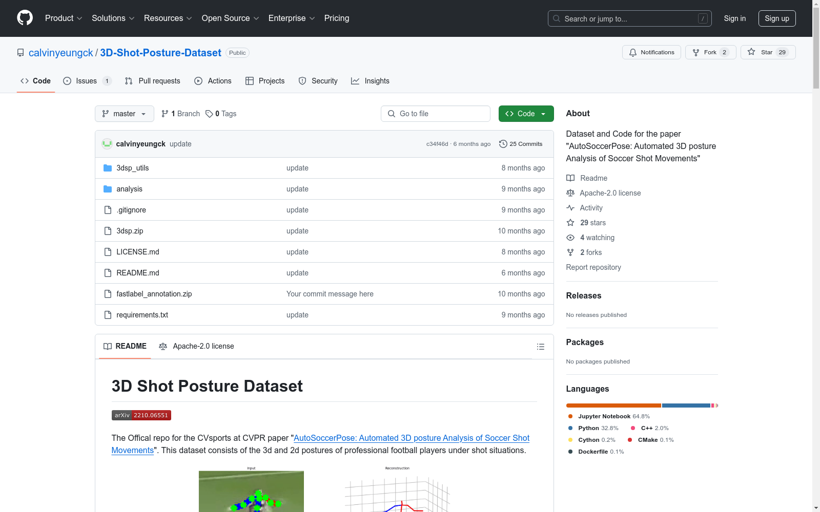Open the 3dsp_utils folder icon
The width and height of the screenshot is (820, 512).
pos(108,168)
